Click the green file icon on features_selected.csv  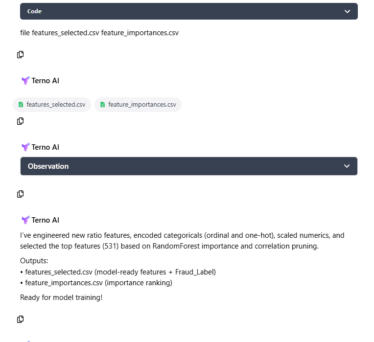[21, 105]
